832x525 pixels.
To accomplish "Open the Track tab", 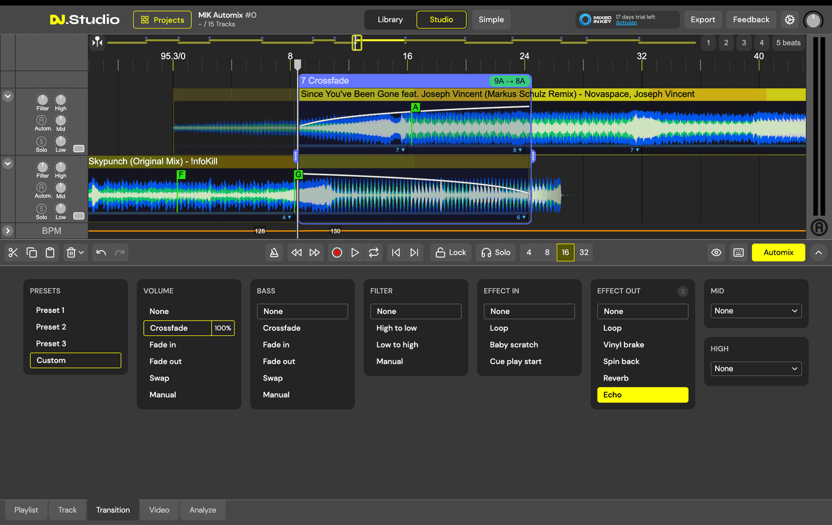I will [x=67, y=510].
